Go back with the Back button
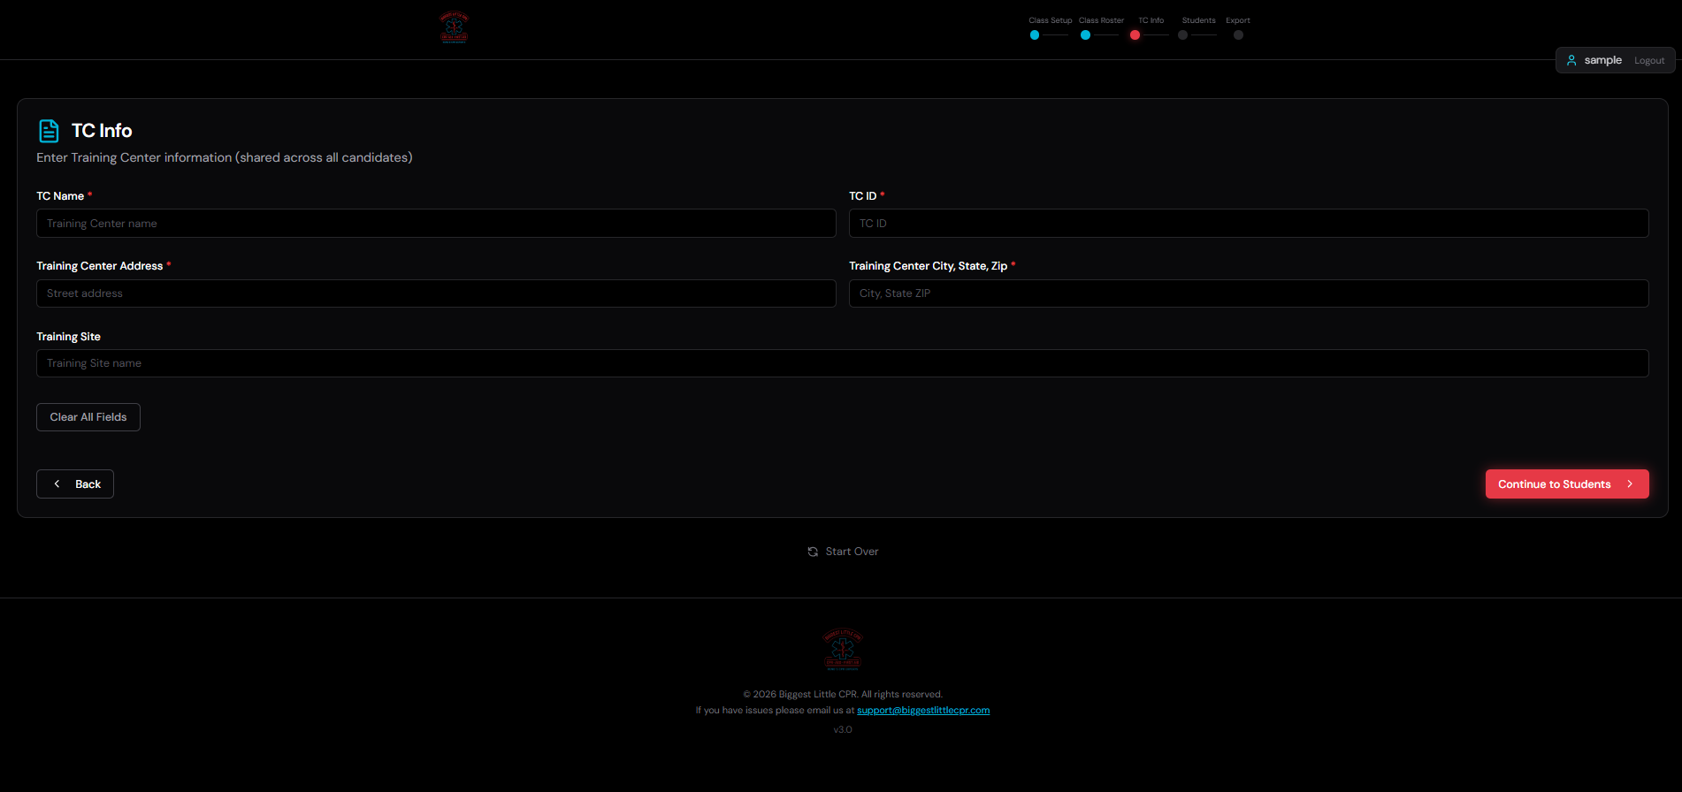 [x=75, y=484]
